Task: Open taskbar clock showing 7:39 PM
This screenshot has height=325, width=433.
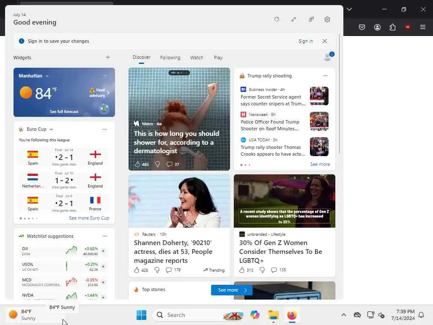Action: (403, 315)
